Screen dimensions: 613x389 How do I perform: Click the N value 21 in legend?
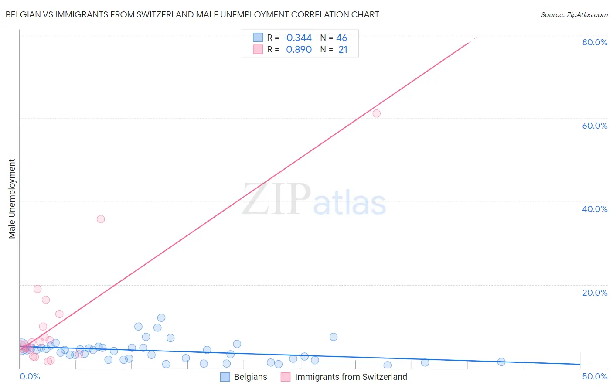pyautogui.click(x=343, y=49)
